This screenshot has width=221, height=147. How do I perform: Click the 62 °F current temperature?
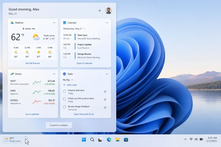(18, 37)
